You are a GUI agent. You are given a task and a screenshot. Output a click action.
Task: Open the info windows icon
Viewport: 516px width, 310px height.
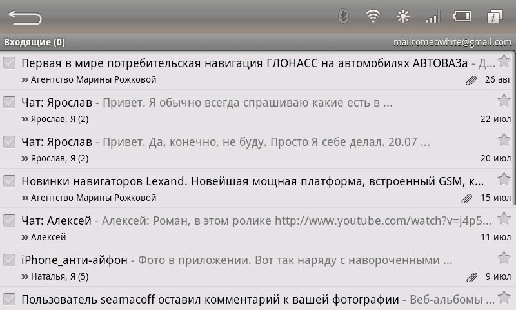click(495, 16)
